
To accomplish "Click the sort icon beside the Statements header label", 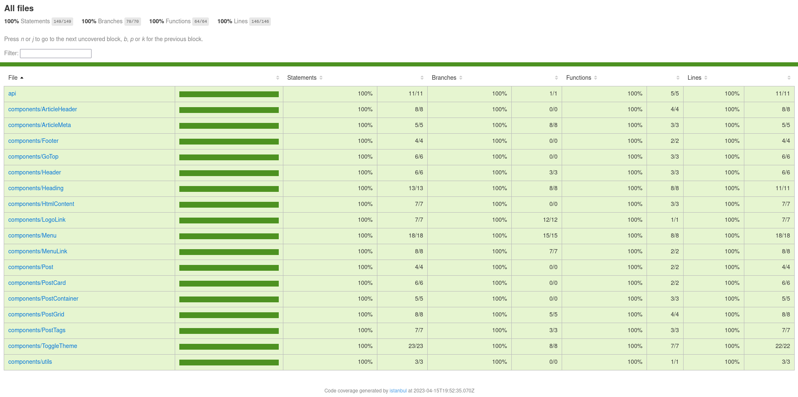I will click(x=321, y=78).
